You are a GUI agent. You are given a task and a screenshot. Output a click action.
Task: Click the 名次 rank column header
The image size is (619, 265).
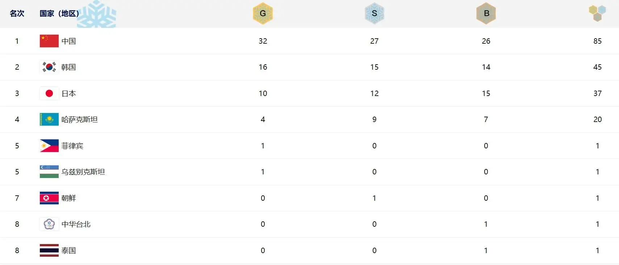click(x=17, y=13)
